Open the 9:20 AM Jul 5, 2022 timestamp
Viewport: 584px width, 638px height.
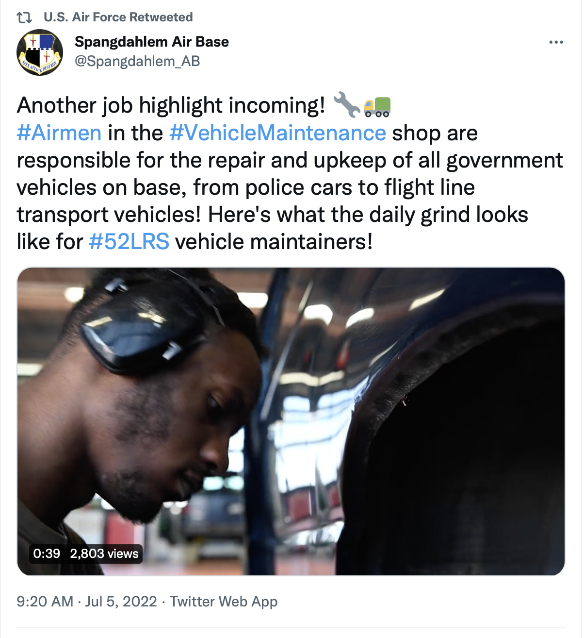click(87, 602)
